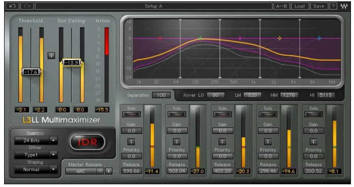Click the band attenuation readout -27.0

[x=198, y=171]
